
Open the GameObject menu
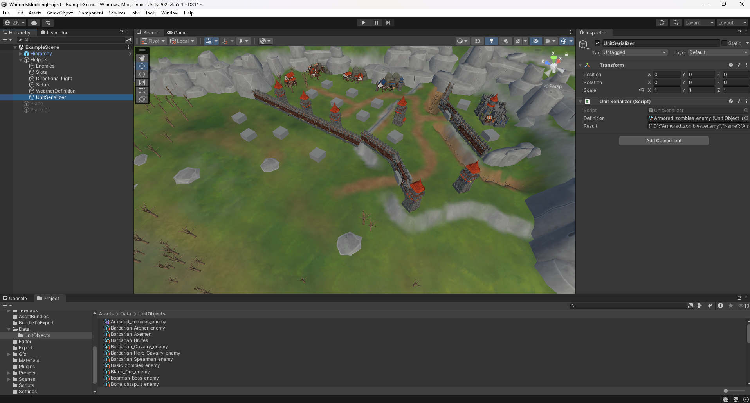(60, 13)
